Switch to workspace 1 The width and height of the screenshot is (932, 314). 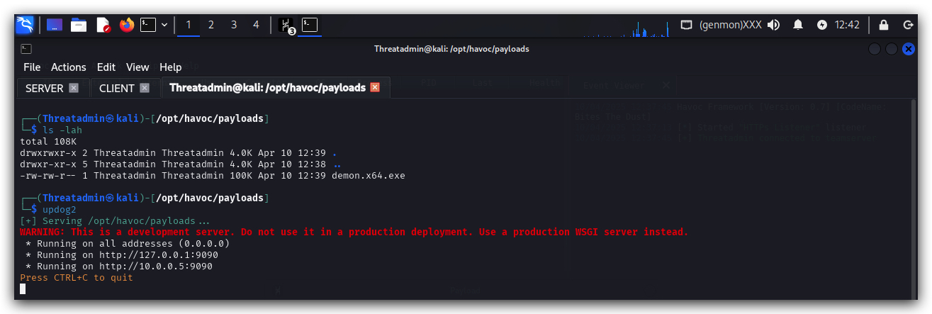pos(189,25)
